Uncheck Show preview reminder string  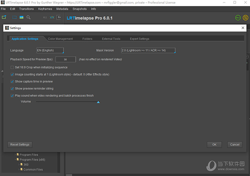(x=12, y=88)
